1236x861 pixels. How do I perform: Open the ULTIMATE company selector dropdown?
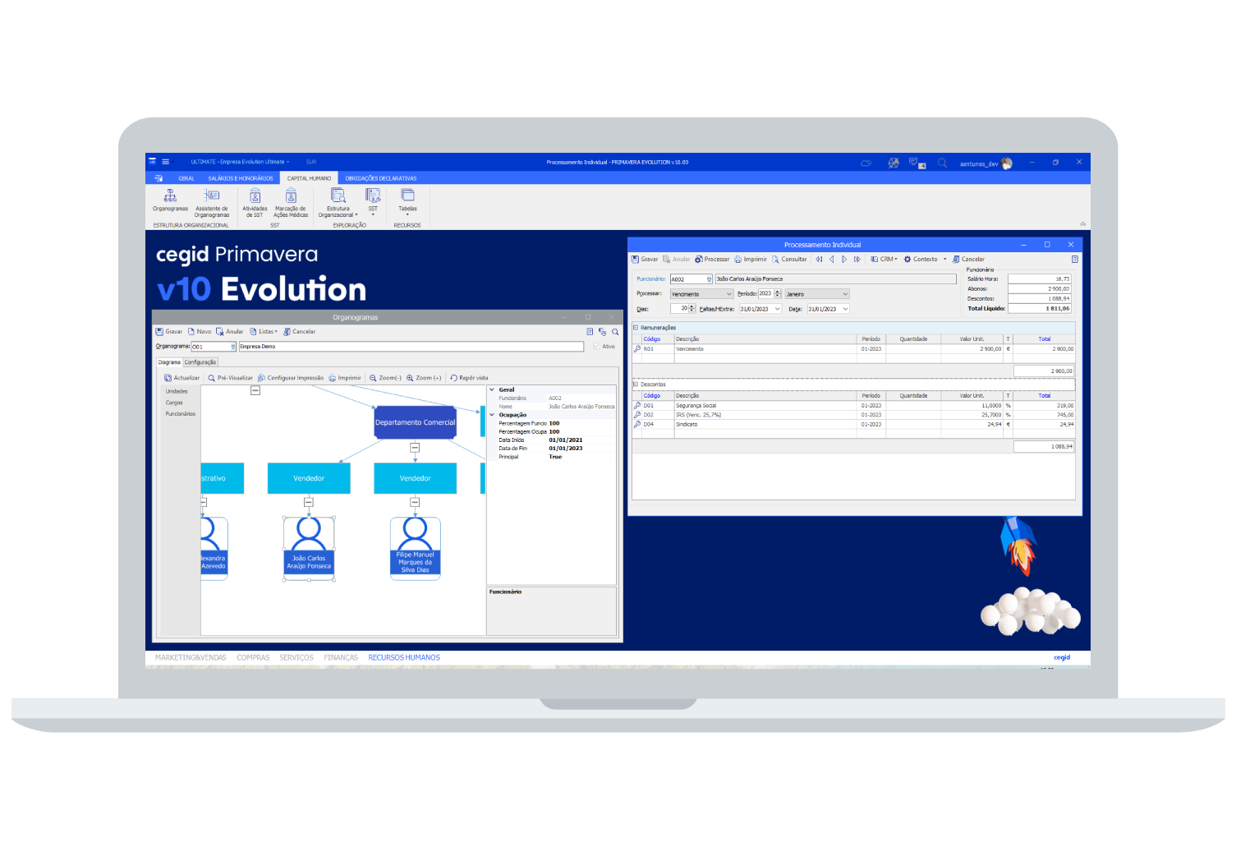(x=240, y=162)
